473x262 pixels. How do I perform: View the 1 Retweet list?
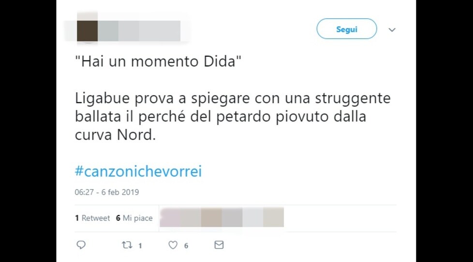(92, 218)
